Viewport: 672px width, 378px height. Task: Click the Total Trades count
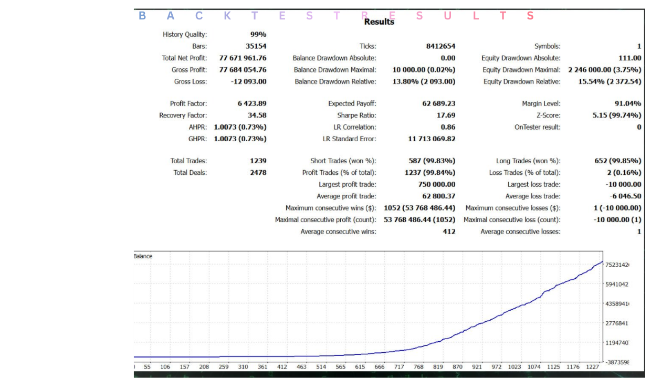coord(260,161)
